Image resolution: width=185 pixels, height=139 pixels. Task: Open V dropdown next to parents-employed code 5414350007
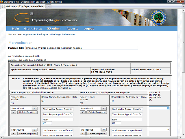104,109
